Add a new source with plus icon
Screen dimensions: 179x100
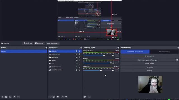pyautogui.click(x=50, y=97)
